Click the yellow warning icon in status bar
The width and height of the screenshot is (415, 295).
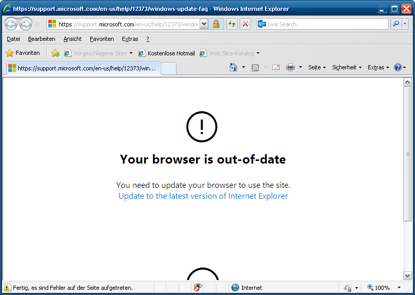(x=7, y=288)
